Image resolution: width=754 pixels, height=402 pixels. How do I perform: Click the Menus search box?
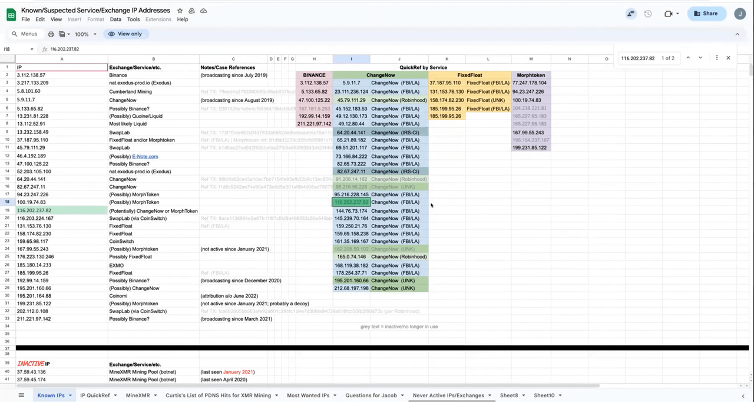click(25, 34)
